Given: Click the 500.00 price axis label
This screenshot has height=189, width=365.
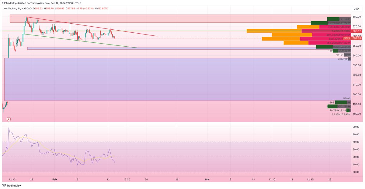Looking at the screenshot, I should (357, 94).
